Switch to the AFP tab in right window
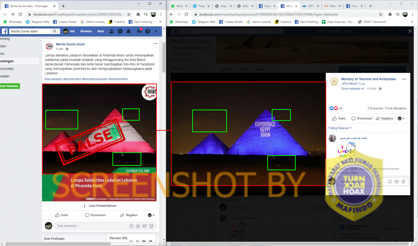The image size is (418, 246). click(x=310, y=6)
